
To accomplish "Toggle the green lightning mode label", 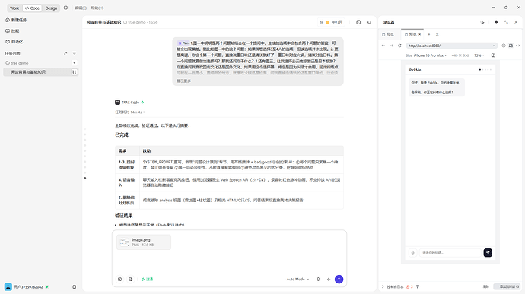I will tap(147, 280).
